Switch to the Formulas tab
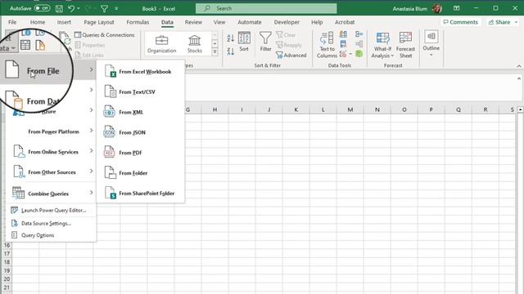524x294 pixels. tap(138, 22)
